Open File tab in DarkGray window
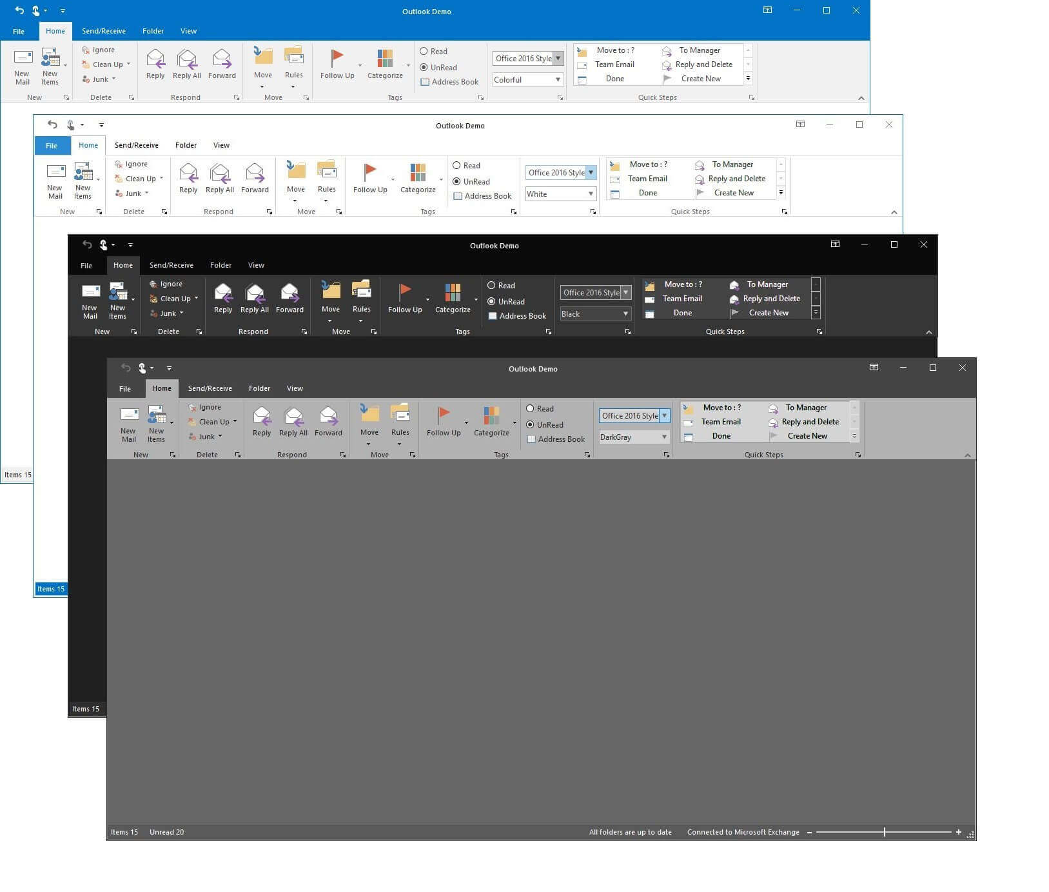Image resolution: width=1049 pixels, height=892 pixels. [125, 389]
